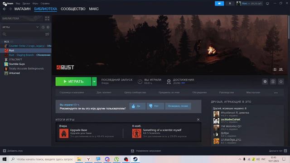Click the single-friend icon on the banner
290x163 pixels.
point(275,69)
